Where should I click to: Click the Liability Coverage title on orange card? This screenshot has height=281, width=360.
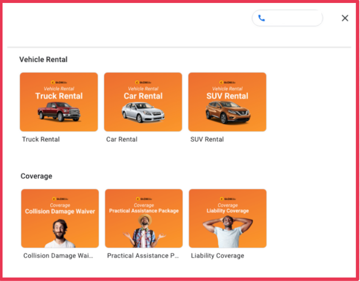[x=227, y=211]
